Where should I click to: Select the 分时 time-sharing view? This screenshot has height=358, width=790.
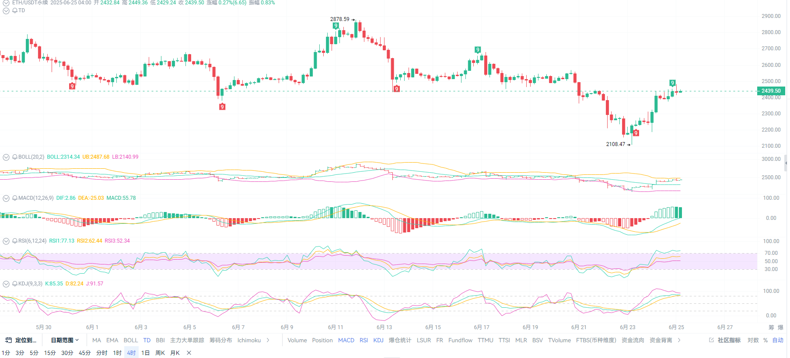101,353
